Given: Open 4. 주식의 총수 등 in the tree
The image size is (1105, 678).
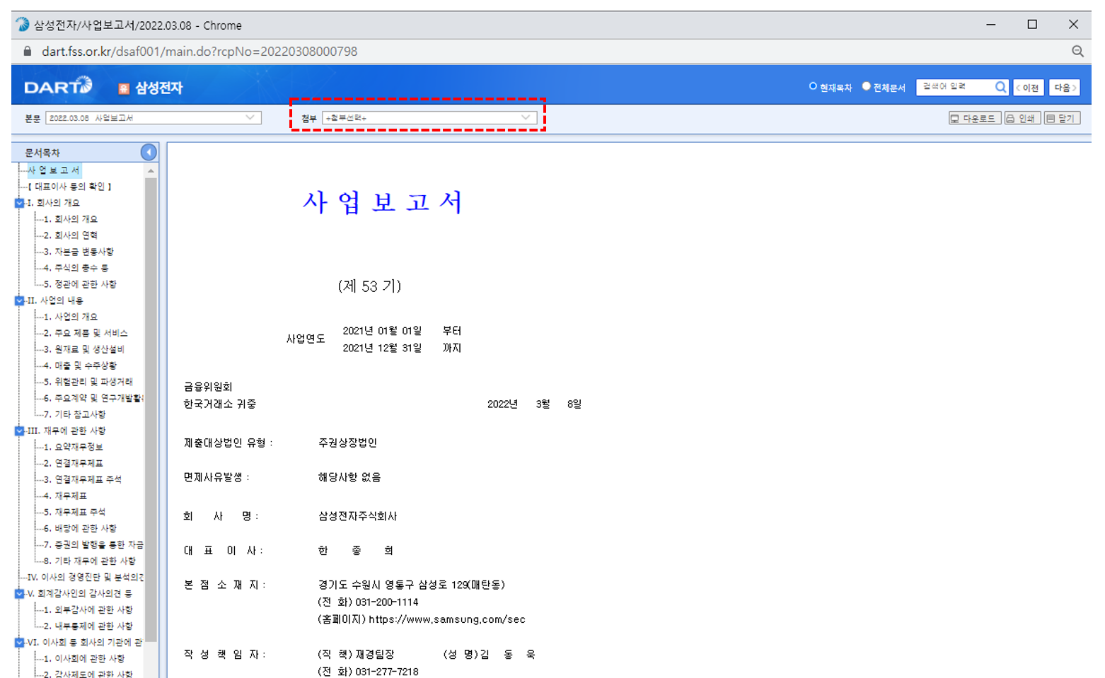Looking at the screenshot, I should tap(76, 268).
